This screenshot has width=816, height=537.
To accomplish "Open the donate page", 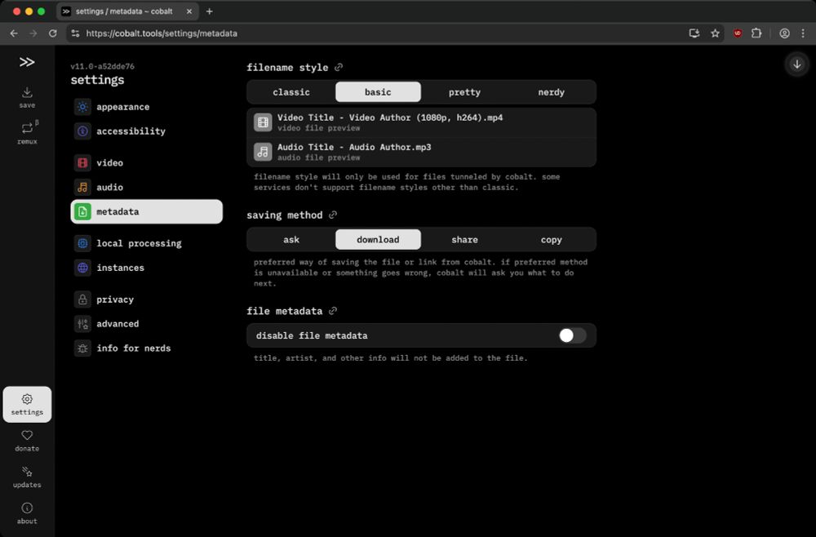I will pos(27,440).
